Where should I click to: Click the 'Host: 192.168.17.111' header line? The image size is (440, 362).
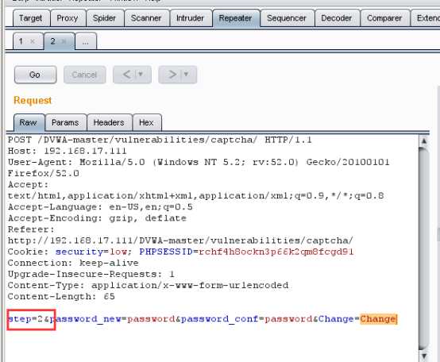click(x=68, y=151)
